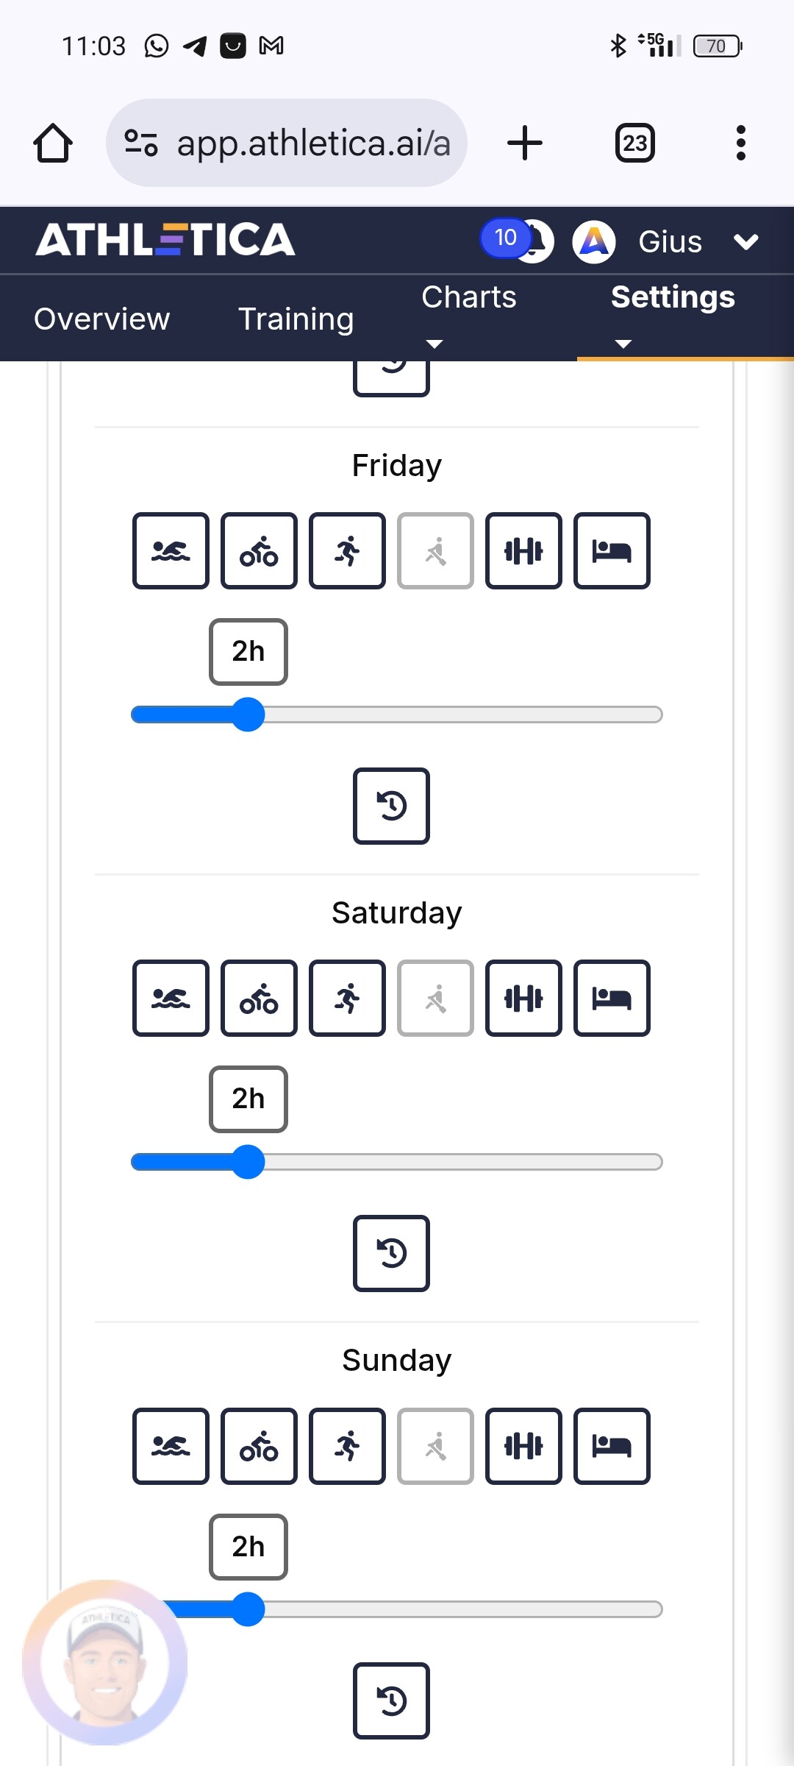The width and height of the screenshot is (794, 1766).
Task: Toggle run activity for Sunday
Action: (347, 1446)
